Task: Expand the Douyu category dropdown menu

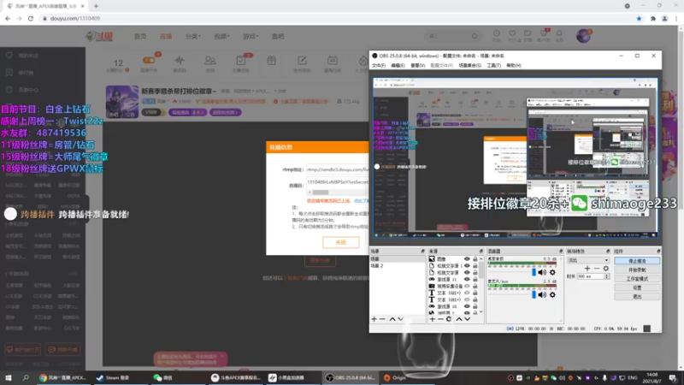Action: coord(193,36)
